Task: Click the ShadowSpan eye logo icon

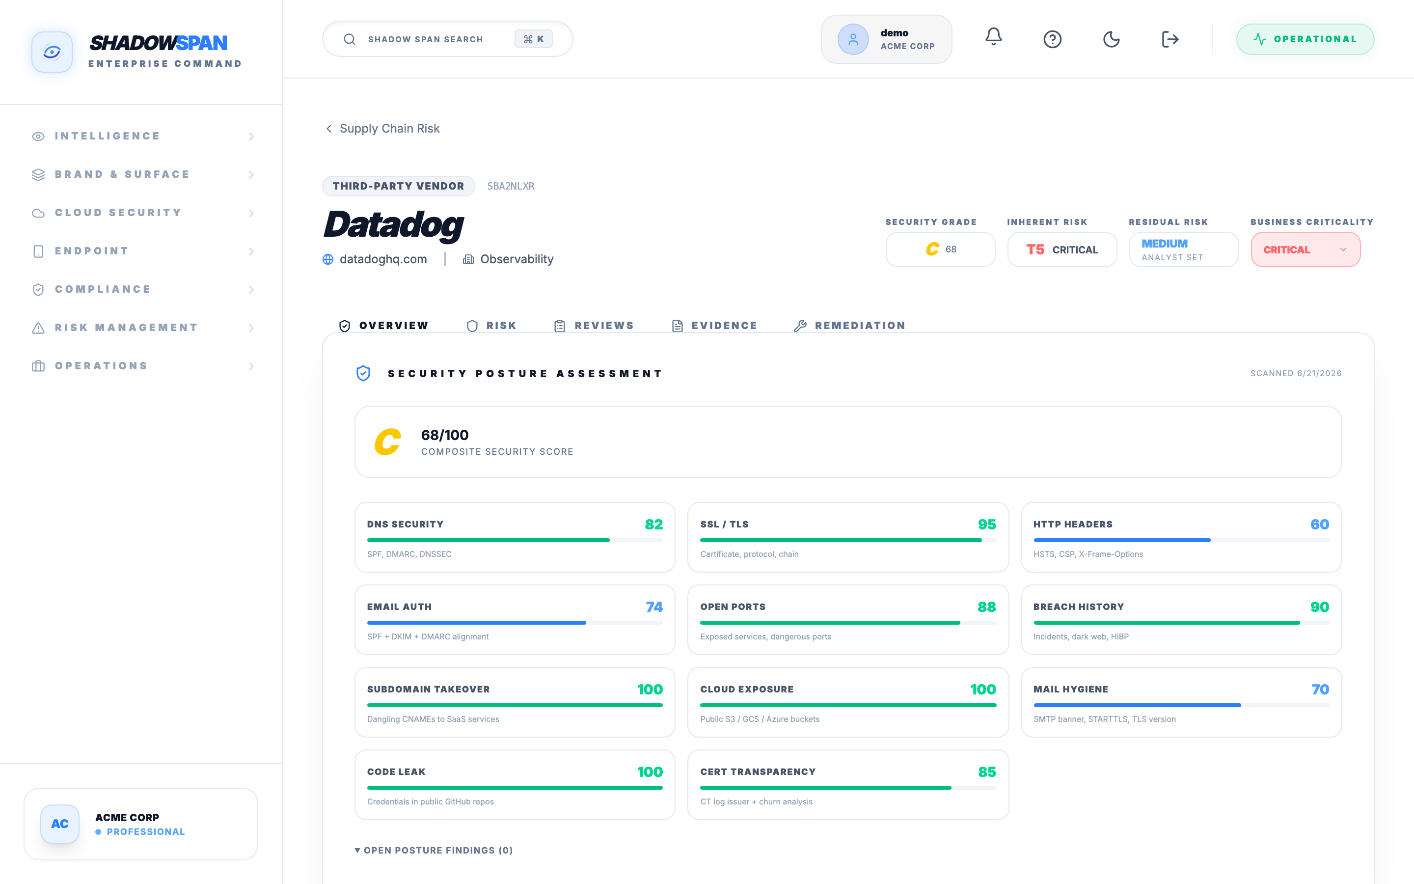Action: [52, 52]
